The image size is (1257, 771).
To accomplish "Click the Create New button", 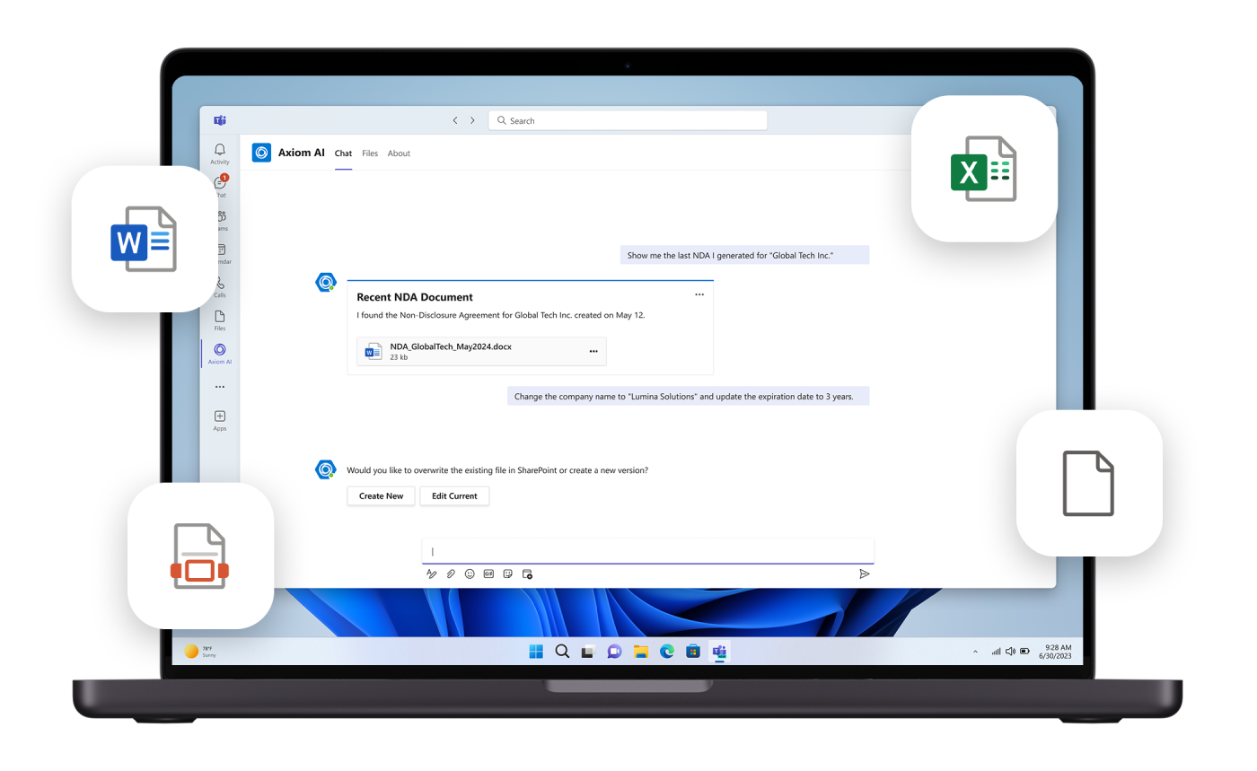I will (x=381, y=495).
